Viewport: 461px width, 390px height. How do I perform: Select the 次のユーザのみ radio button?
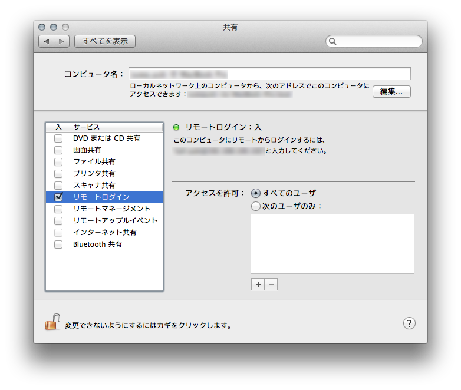pos(255,206)
